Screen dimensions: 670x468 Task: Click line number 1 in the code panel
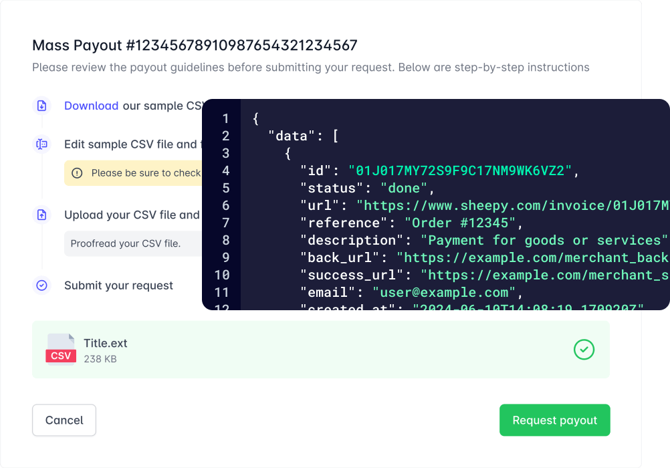225,119
